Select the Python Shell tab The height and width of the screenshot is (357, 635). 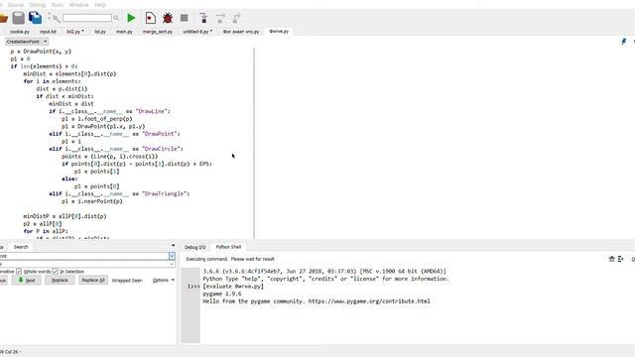pyautogui.click(x=228, y=247)
